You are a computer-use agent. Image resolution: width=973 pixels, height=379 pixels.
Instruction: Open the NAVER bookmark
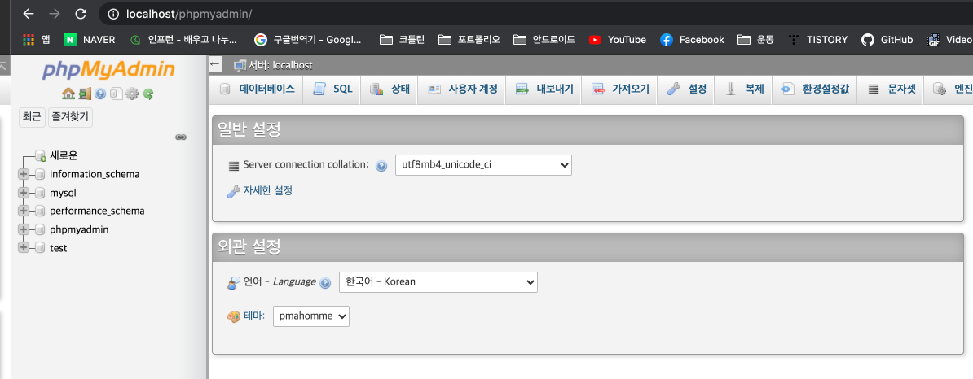[90, 40]
